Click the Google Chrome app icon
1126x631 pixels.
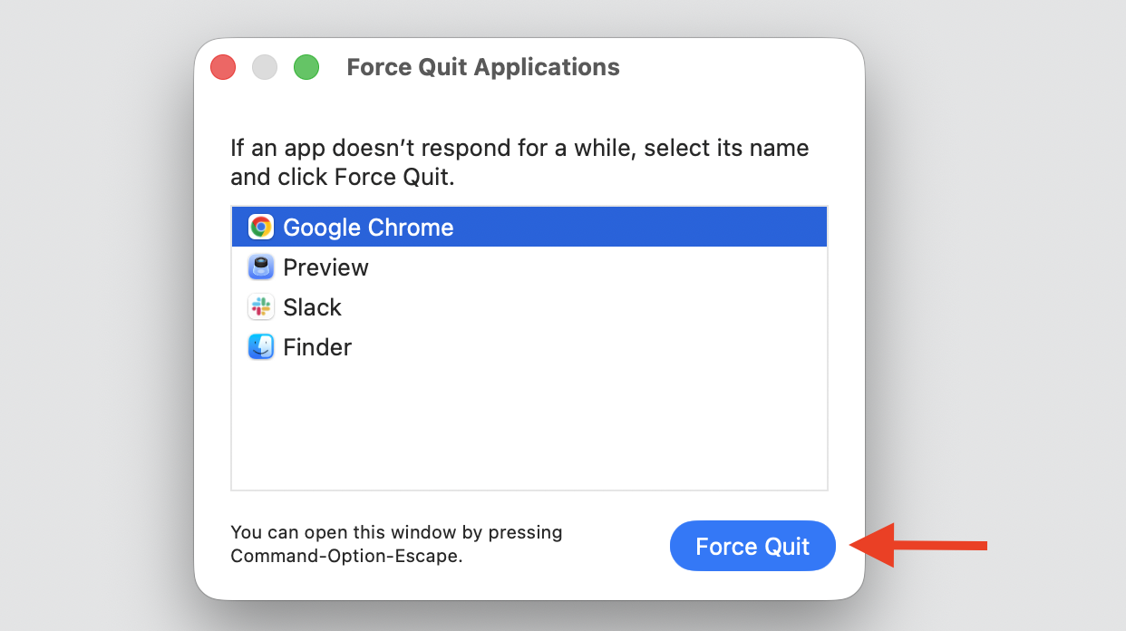261,227
